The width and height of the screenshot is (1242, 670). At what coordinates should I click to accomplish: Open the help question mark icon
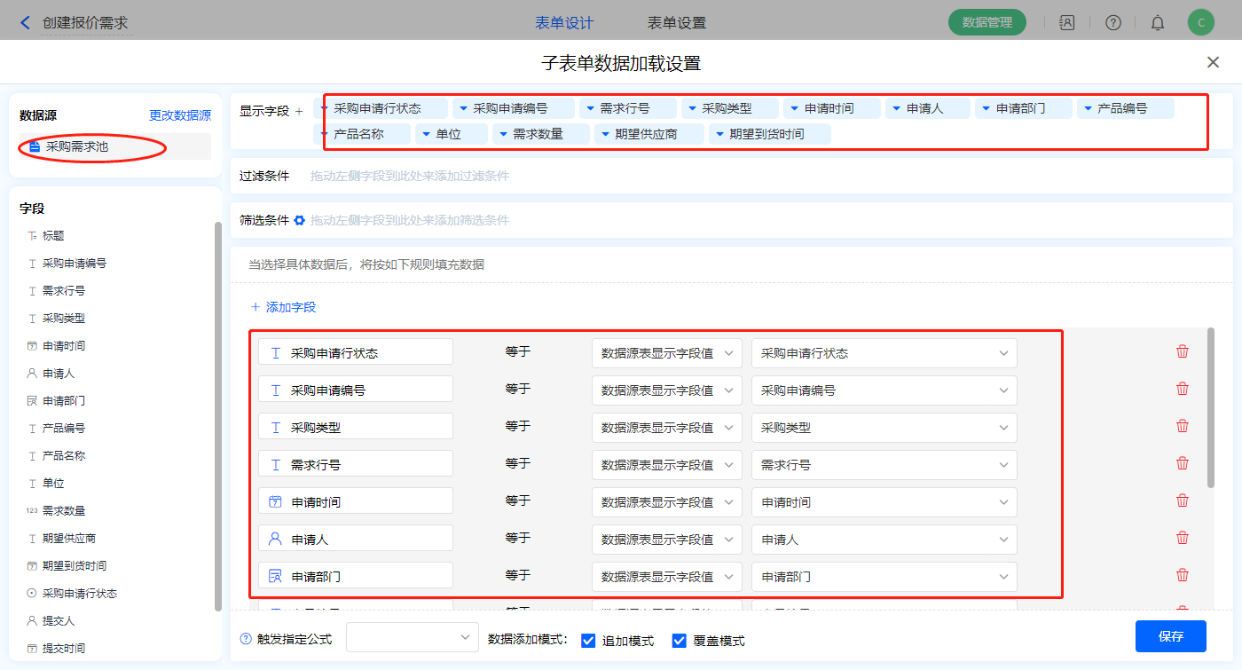(1112, 23)
